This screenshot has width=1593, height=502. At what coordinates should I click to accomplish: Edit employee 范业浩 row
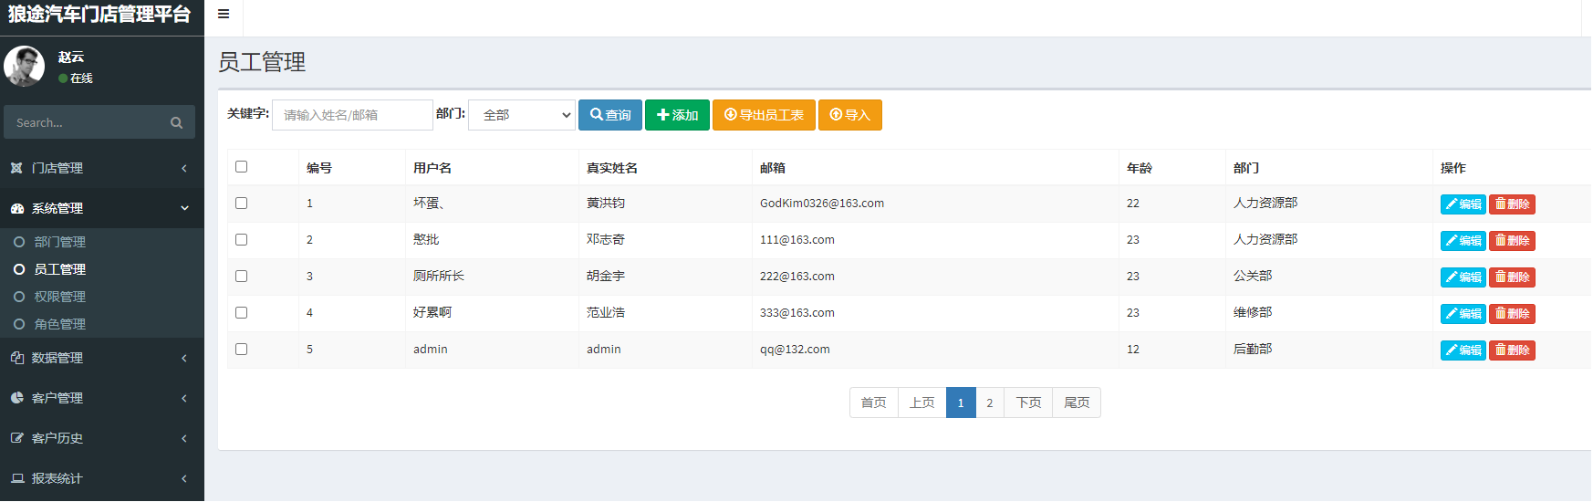click(1463, 314)
